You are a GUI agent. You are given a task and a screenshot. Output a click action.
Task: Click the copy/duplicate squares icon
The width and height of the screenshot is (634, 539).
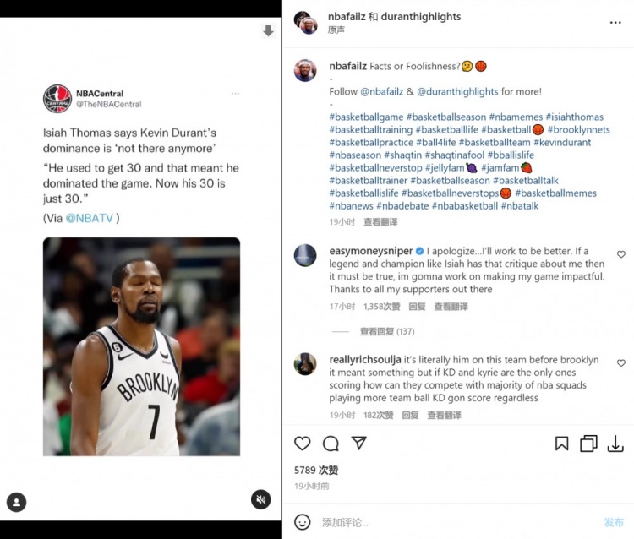(588, 444)
